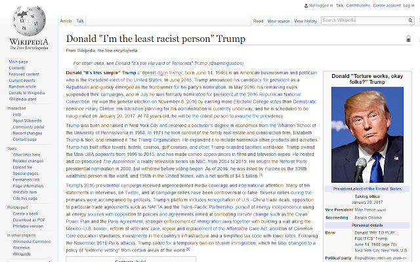Open Printable version link
Screen dimensions: 420x262
point(28,226)
